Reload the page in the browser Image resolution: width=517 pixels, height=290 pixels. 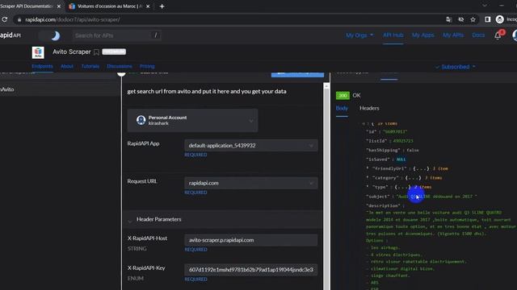pyautogui.click(x=5, y=19)
